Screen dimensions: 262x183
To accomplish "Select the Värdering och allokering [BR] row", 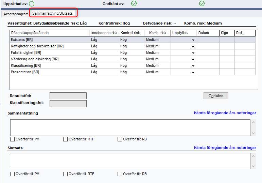I will pos(133,59).
